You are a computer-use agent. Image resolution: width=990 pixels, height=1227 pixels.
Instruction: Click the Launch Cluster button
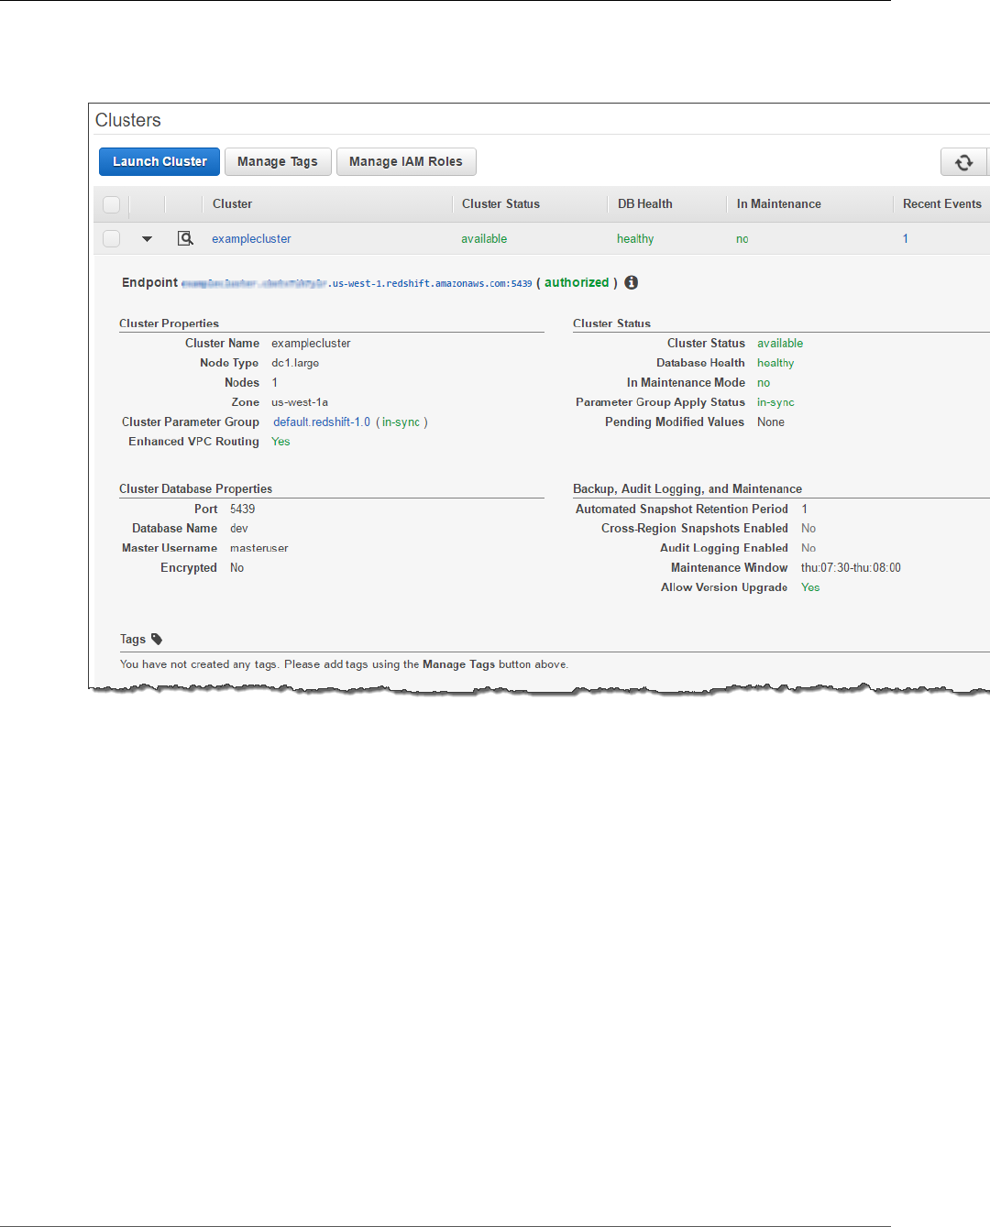point(159,161)
